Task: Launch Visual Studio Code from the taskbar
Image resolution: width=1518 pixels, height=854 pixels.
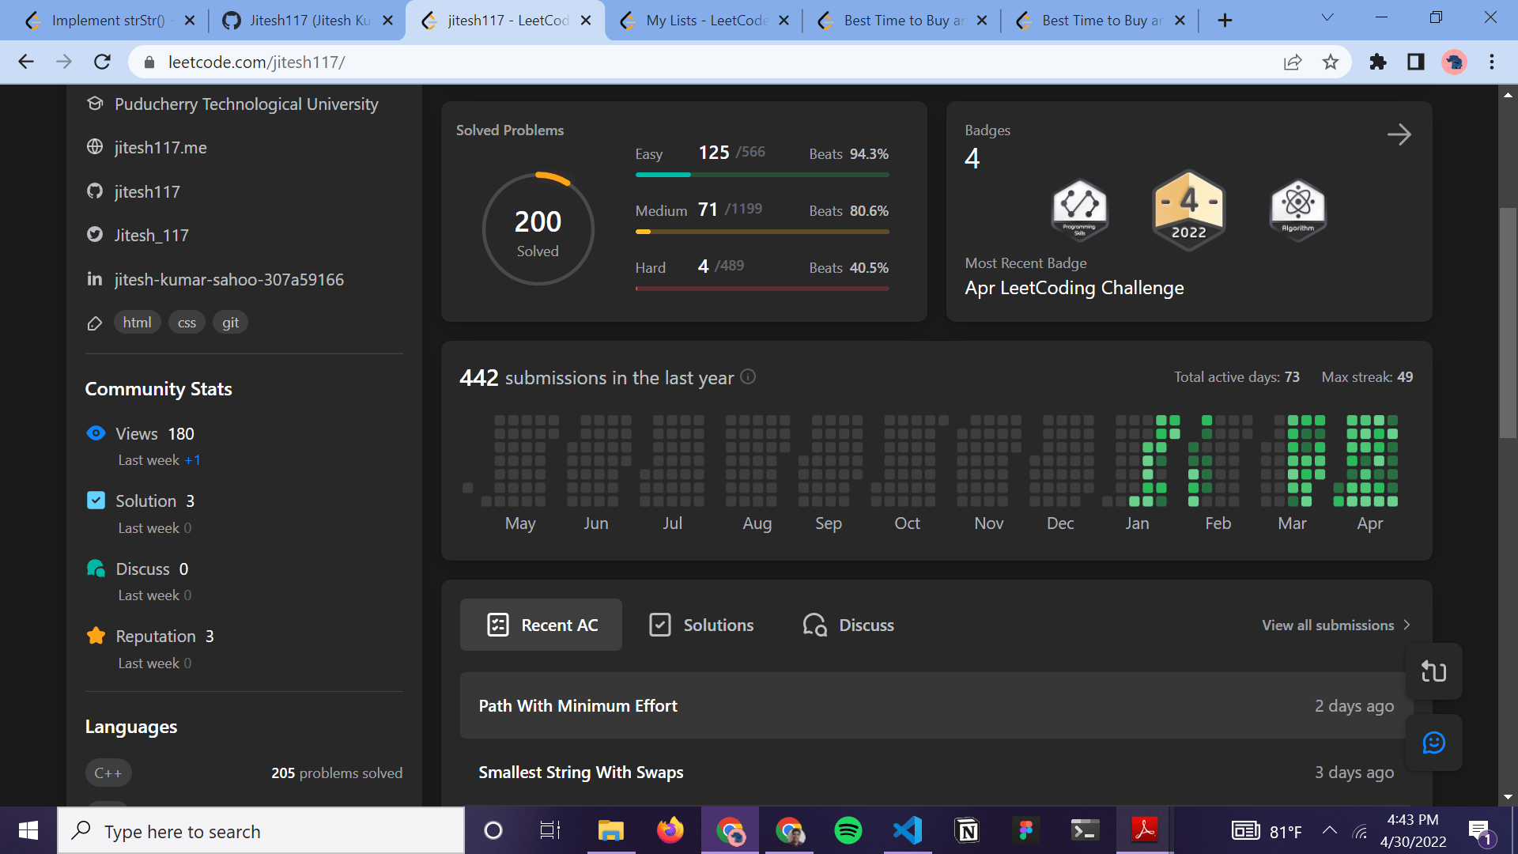Action: pos(908,830)
